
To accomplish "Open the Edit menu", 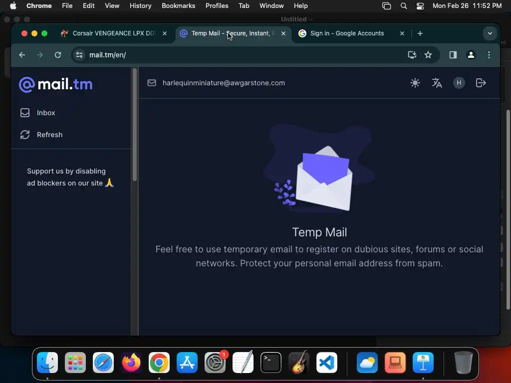I will tap(88, 6).
